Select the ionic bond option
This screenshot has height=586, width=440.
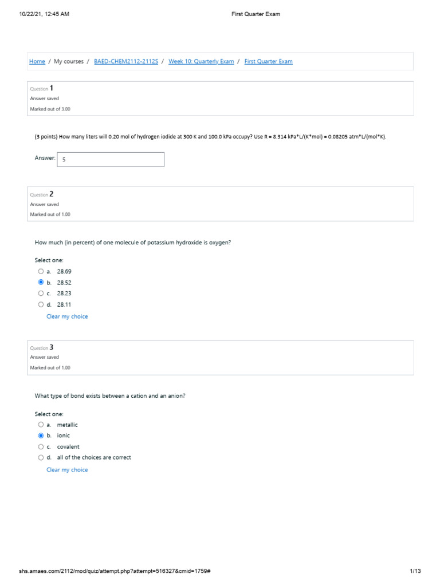(x=41, y=435)
